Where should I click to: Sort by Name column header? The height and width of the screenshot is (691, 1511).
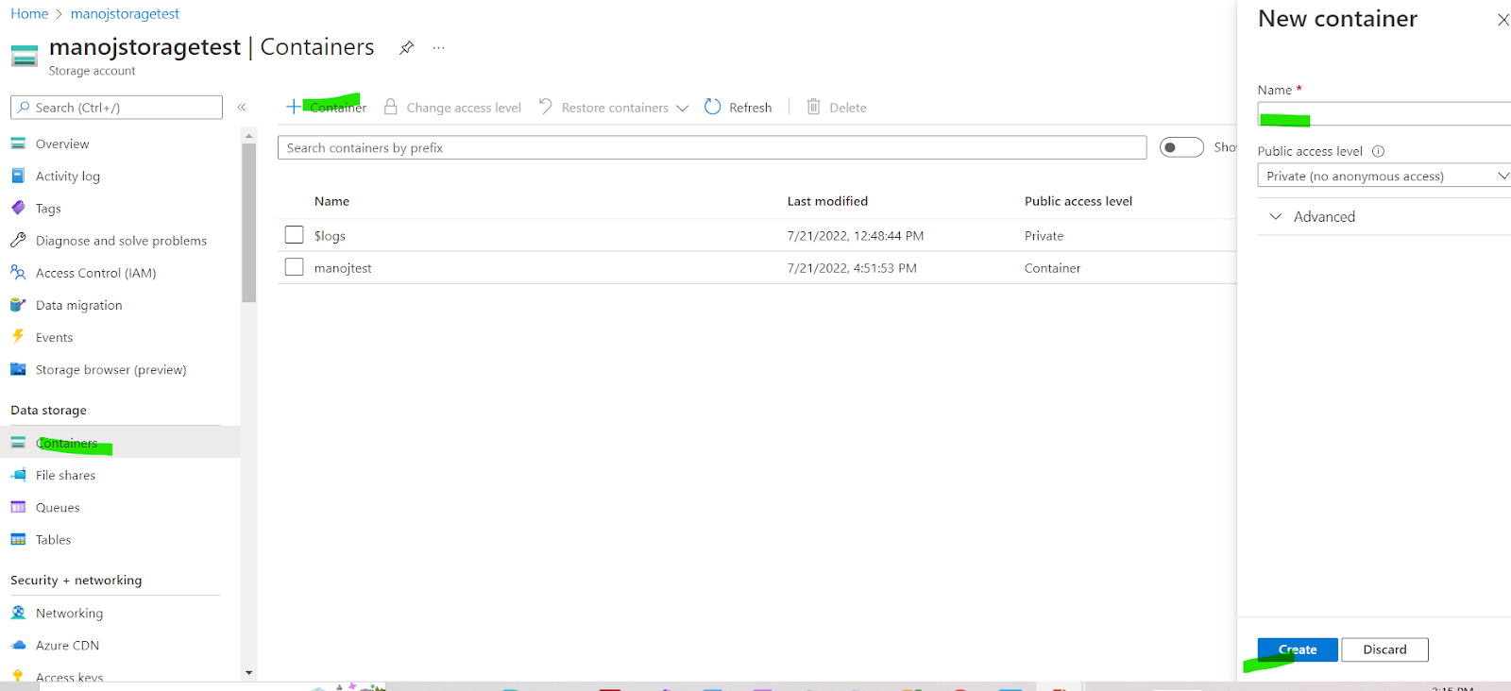coord(331,201)
